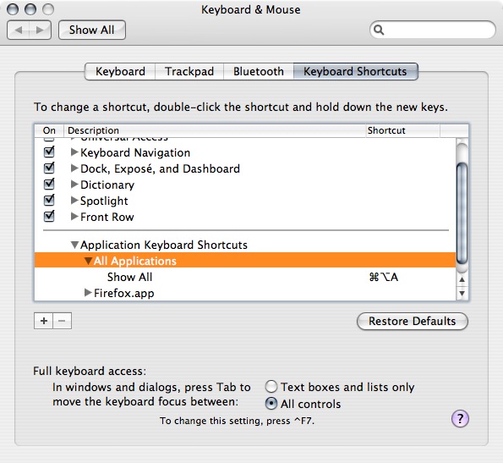503x463 pixels.
Task: Select the Spotlight row label
Action: coord(104,201)
